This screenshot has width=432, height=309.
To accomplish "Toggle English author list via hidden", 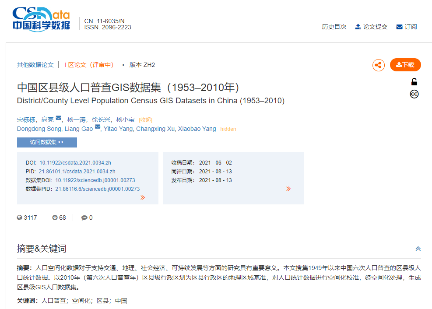I will pos(228,129).
